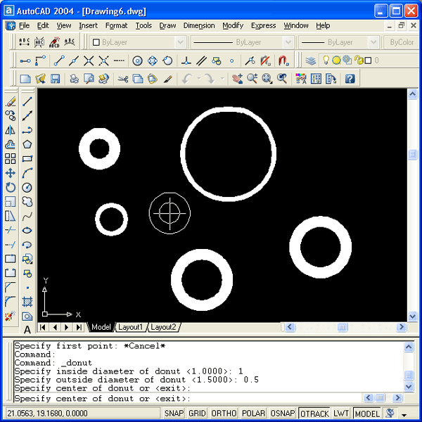Expand the ByLayer lineweight dropdown
The width and height of the screenshot is (422, 422).
[x=334, y=42]
